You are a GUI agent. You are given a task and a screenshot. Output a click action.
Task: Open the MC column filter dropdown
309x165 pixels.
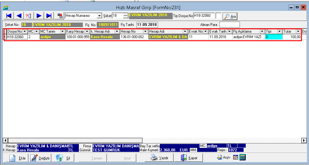pyautogui.click(x=36, y=31)
